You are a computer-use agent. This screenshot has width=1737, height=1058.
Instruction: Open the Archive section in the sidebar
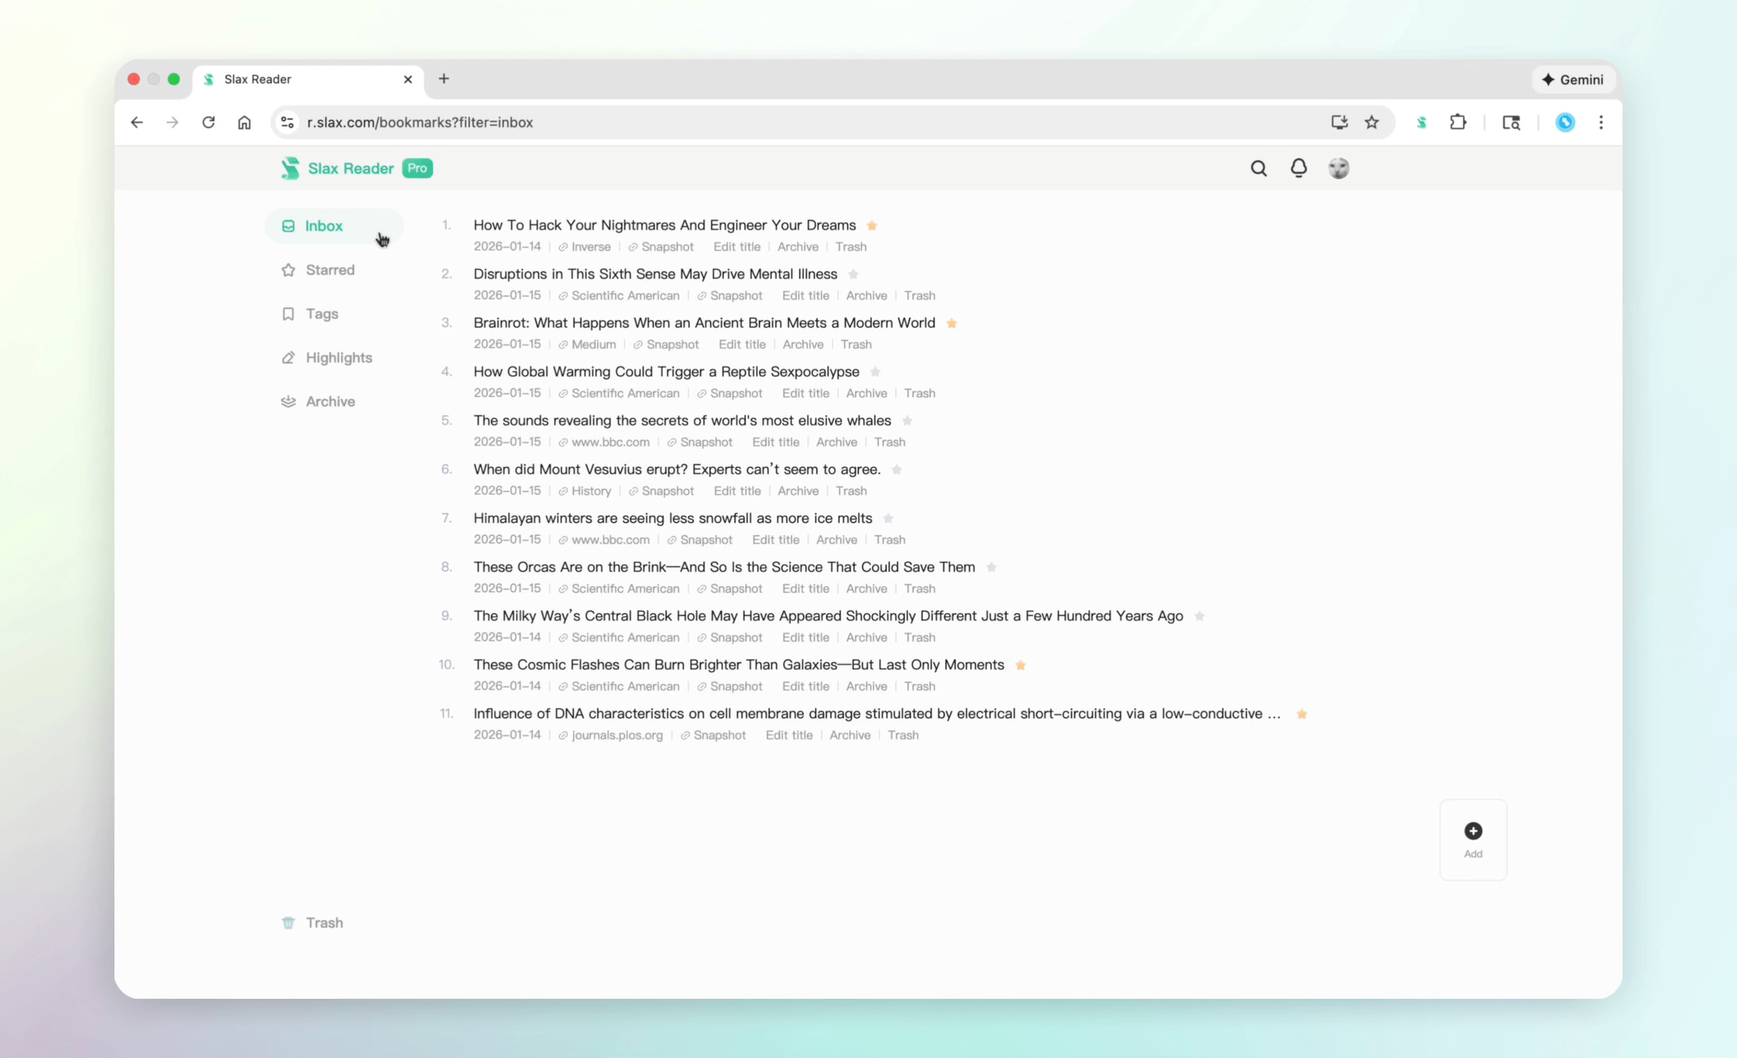329,401
